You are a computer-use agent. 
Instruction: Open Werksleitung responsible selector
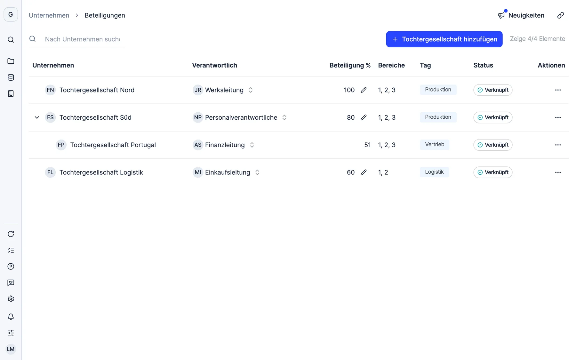251,90
